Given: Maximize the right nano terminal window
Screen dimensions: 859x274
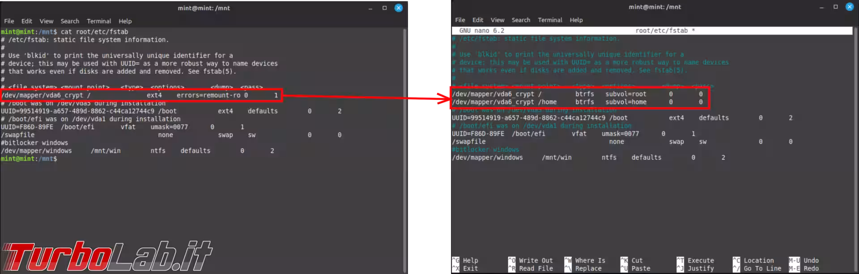Looking at the screenshot, I should pyautogui.click(x=835, y=7).
